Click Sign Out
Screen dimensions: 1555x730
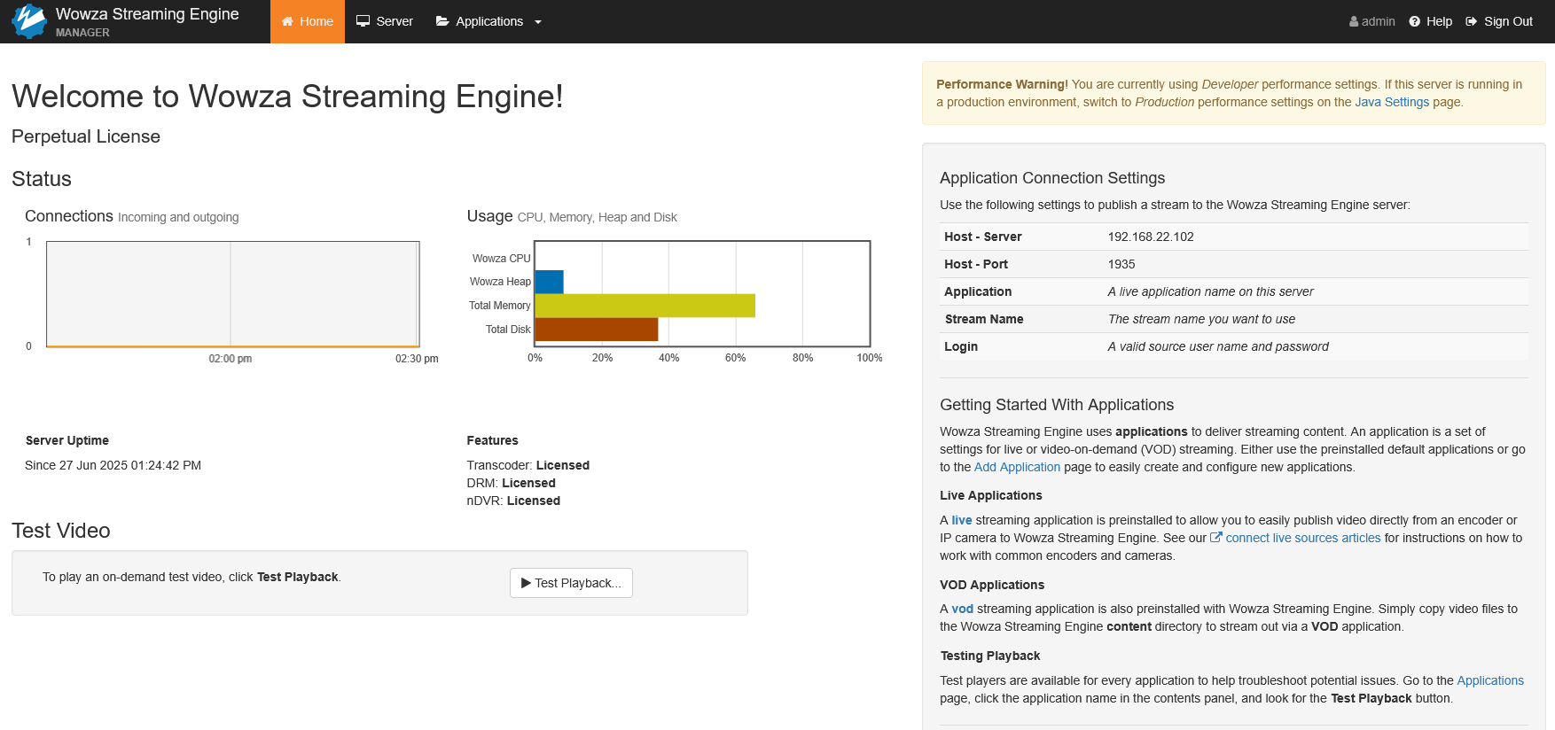(x=1499, y=21)
